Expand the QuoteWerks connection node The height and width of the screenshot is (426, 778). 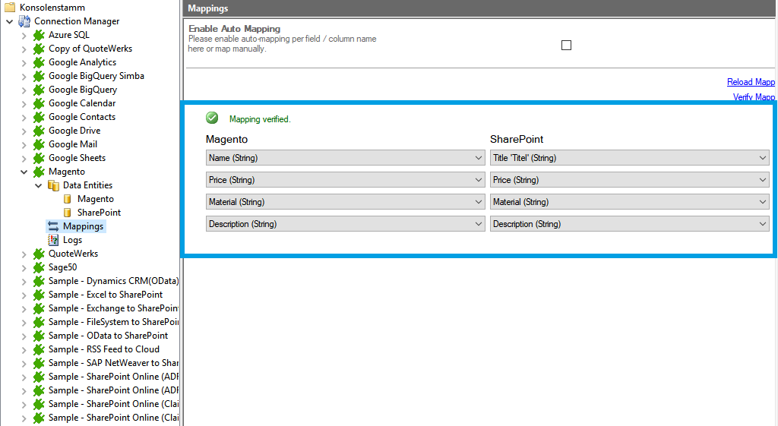click(x=24, y=254)
